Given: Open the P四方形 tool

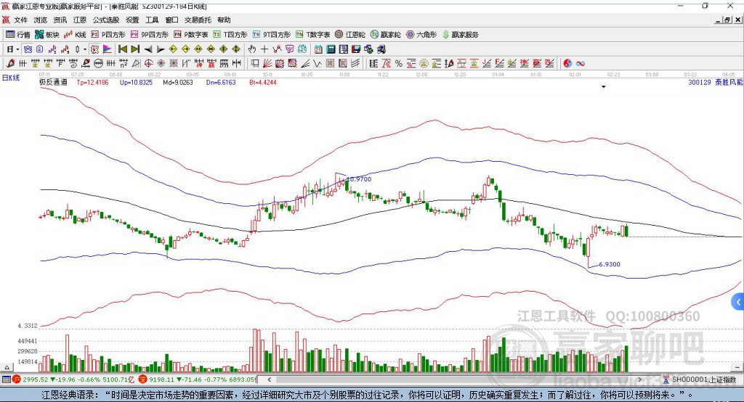Looking at the screenshot, I should [108, 35].
